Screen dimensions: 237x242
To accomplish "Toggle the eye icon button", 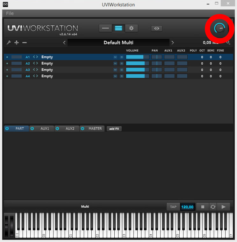I will [x=157, y=28].
